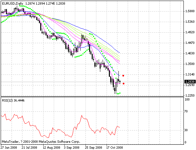Click the RSI scale level 30
Viewport: 196px width, 150px height.
186,130
